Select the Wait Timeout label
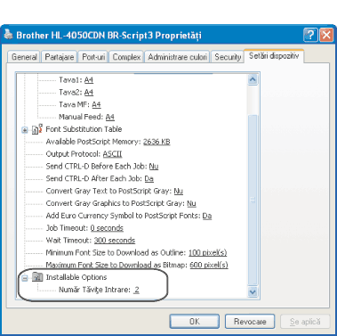Image resolution: width=337 pixels, height=336 pixels. (68, 241)
